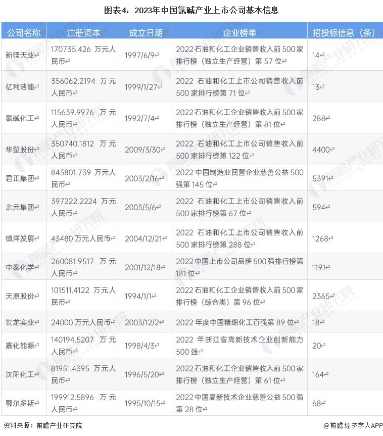Click registered capital 140194.5207 万元人民币
Image resolution: width=383 pixels, height=436 pixels.
pos(83,346)
